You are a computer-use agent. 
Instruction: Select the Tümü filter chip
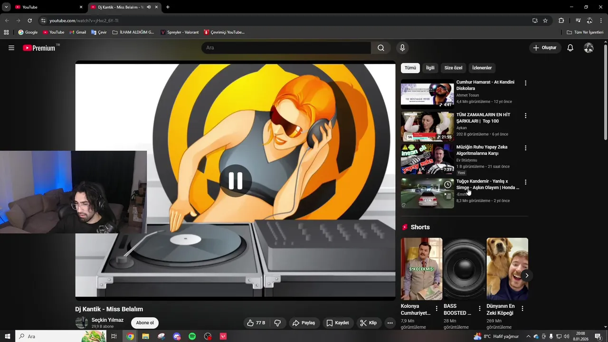tap(410, 68)
